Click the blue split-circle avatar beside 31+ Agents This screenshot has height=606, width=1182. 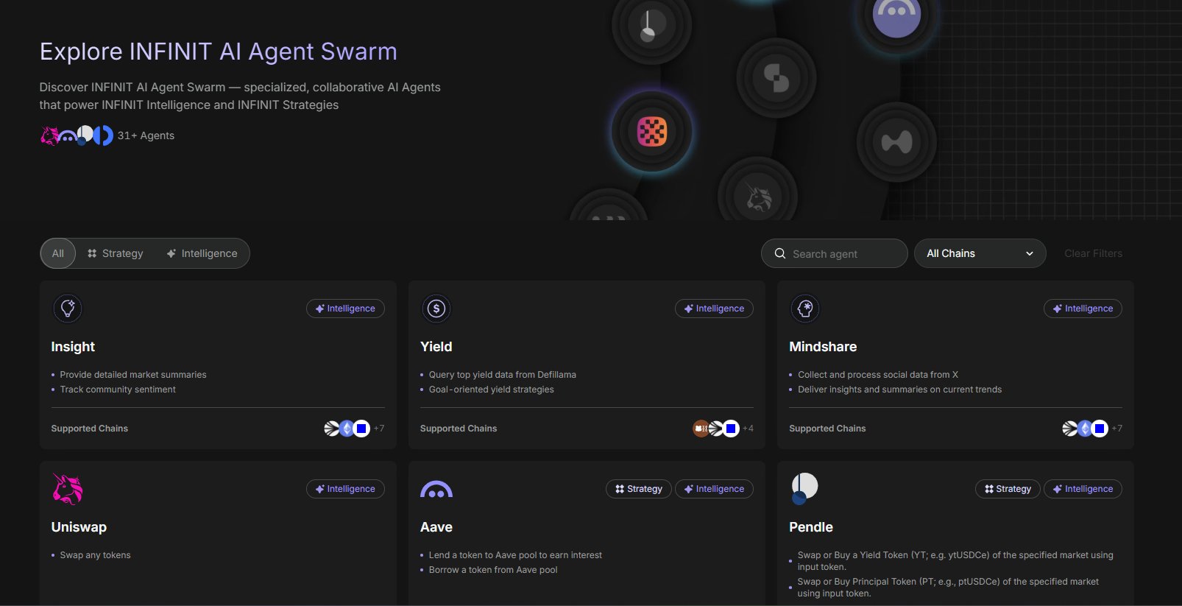click(x=103, y=135)
